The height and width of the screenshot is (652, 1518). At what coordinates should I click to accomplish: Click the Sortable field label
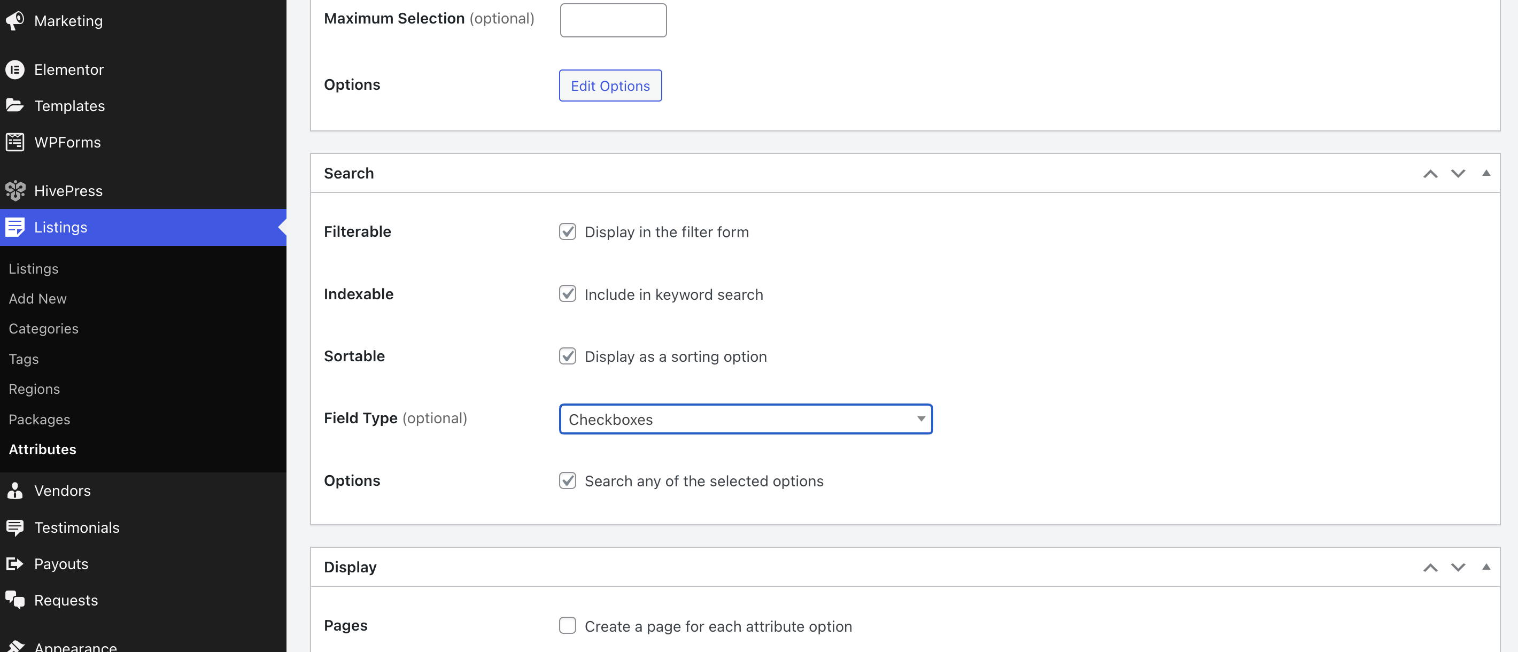pos(354,356)
